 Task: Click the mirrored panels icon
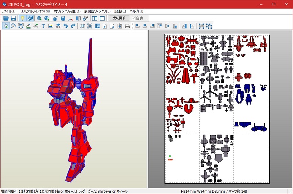(78, 18)
